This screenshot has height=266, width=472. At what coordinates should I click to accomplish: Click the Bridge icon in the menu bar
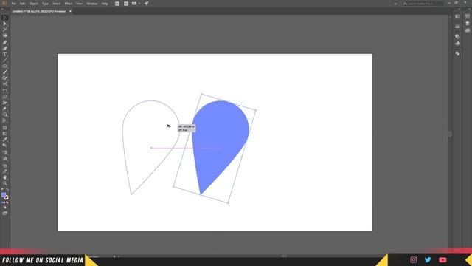tap(117, 4)
